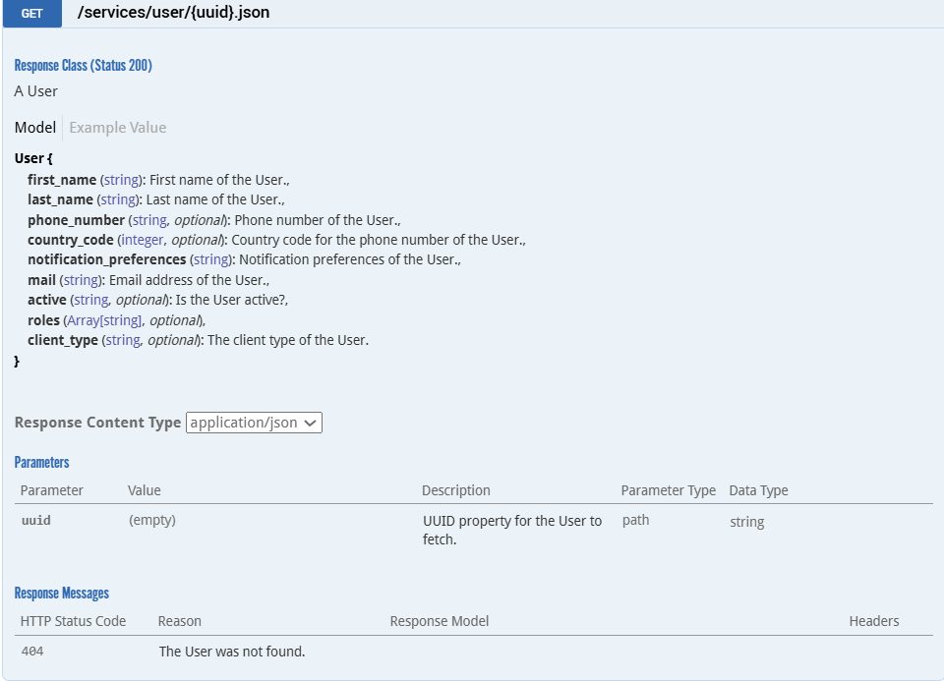Click the uuid parameter name

click(35, 521)
